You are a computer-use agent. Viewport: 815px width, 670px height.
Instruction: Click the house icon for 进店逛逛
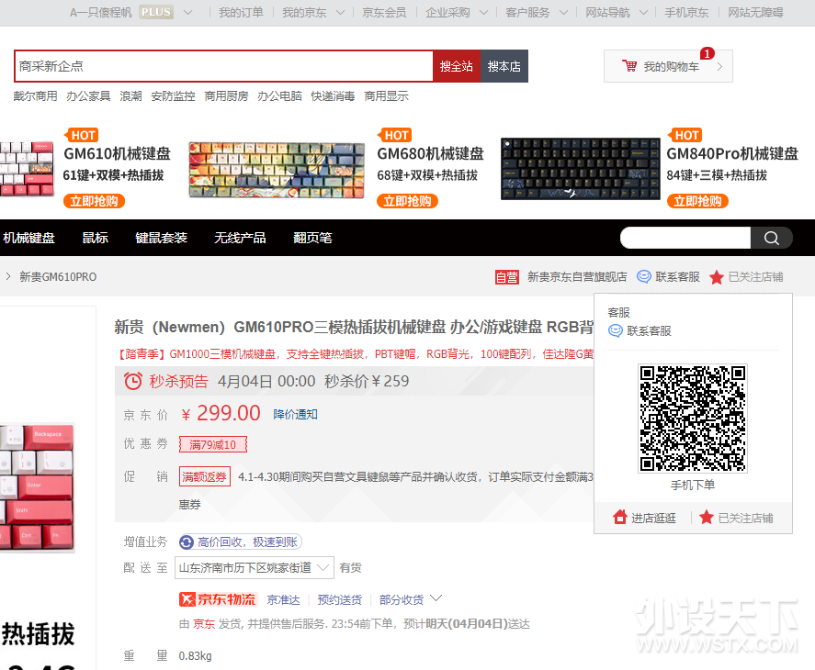click(x=620, y=518)
